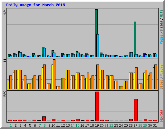
Task: Click the green day "14" x-axis label
Action: (x=73, y=125)
